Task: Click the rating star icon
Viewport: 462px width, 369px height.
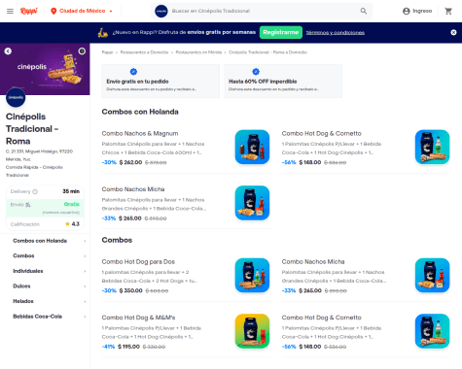Action: tap(67, 224)
